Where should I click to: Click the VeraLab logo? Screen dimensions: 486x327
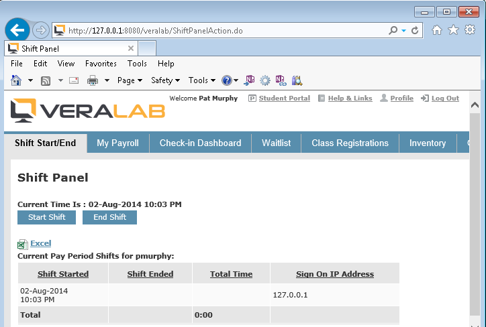tap(88, 111)
